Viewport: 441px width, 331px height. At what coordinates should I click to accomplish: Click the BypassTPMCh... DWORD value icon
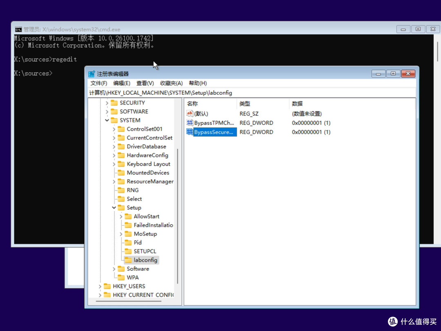coord(189,122)
